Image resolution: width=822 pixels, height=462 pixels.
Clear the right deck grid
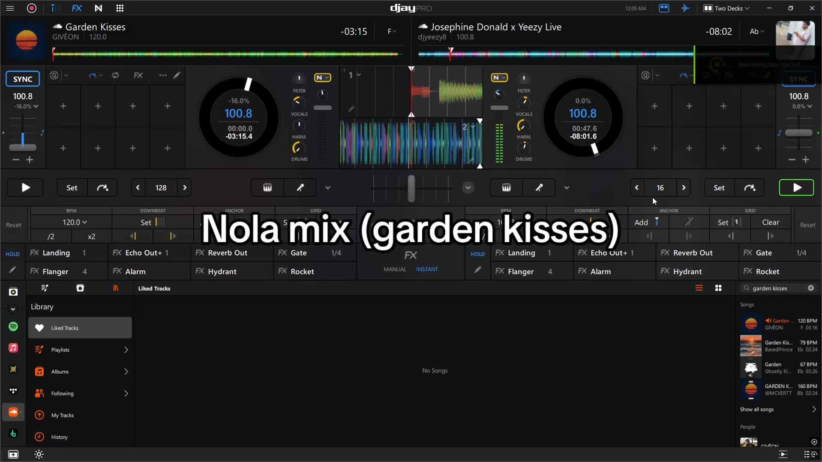coord(770,222)
